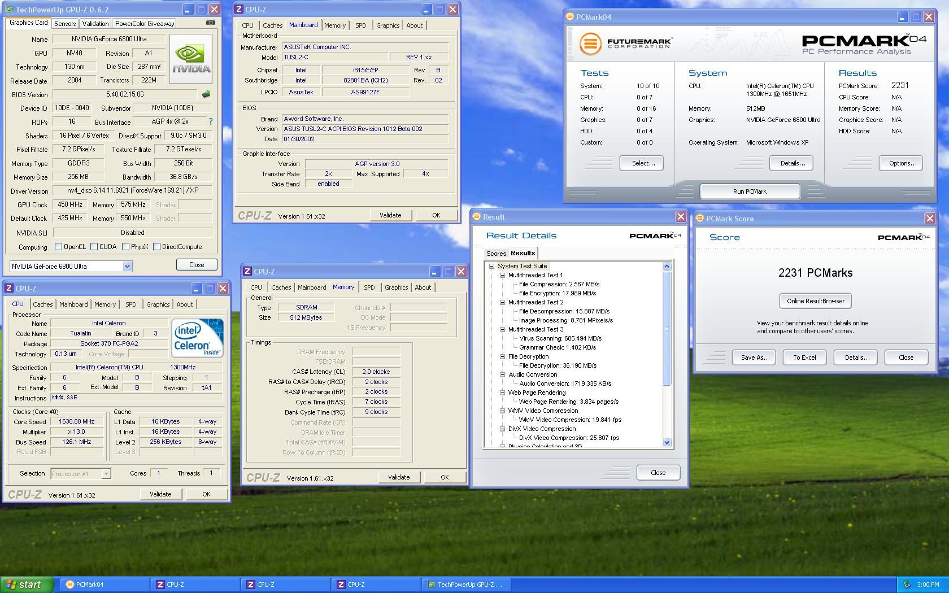Open Graphics tab in CPU-Z CPU window
The image size is (949, 593).
pyautogui.click(x=158, y=304)
